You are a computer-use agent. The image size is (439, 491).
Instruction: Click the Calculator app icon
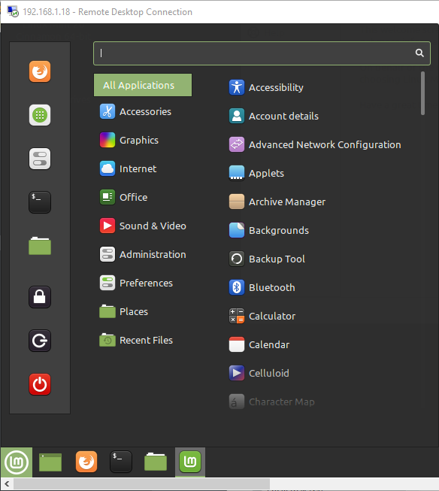click(237, 316)
